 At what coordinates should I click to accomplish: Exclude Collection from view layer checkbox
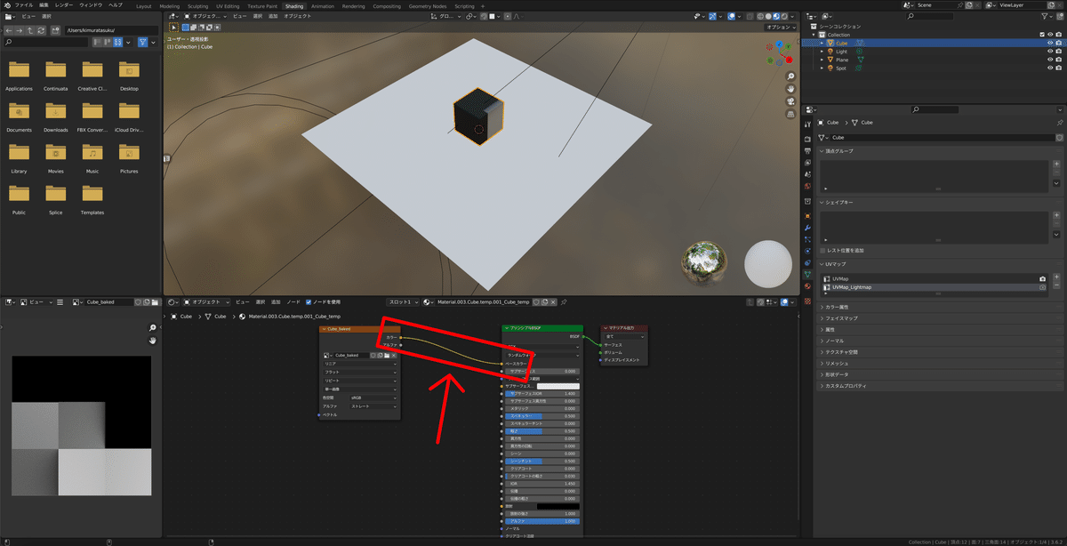pos(1041,35)
